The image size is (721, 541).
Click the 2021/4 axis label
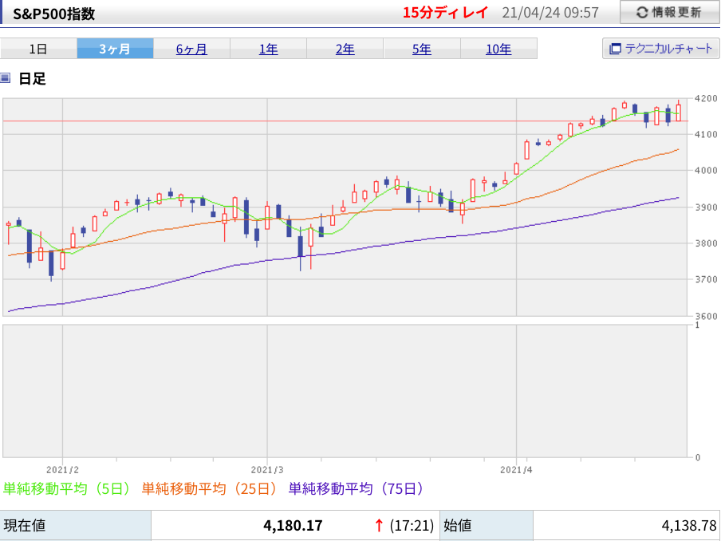[x=516, y=470]
